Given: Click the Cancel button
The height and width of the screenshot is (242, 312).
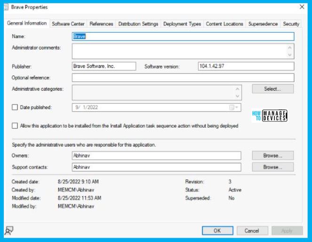Looking at the screenshot, I should coord(252,231).
